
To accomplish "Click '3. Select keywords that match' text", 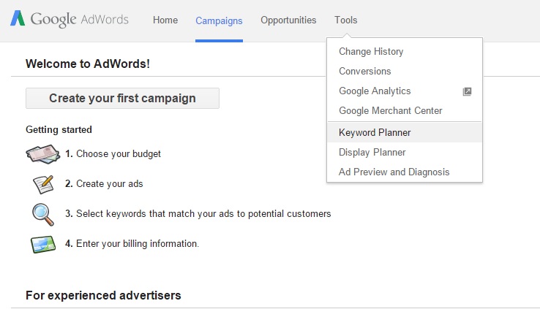I will pos(198,214).
